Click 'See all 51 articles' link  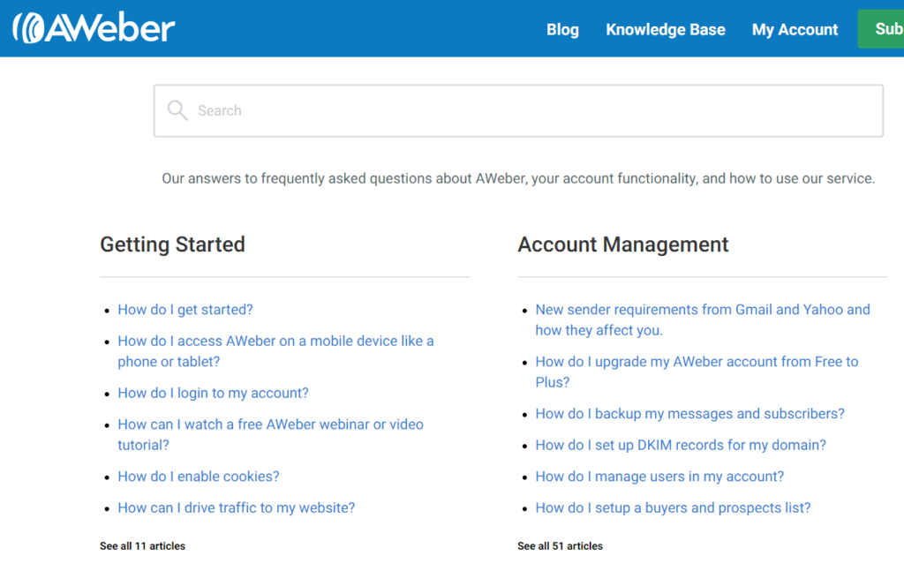coord(560,545)
